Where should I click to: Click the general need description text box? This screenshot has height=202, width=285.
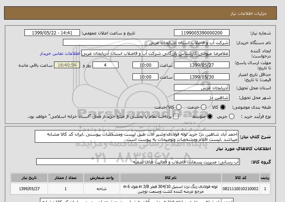(137, 136)
